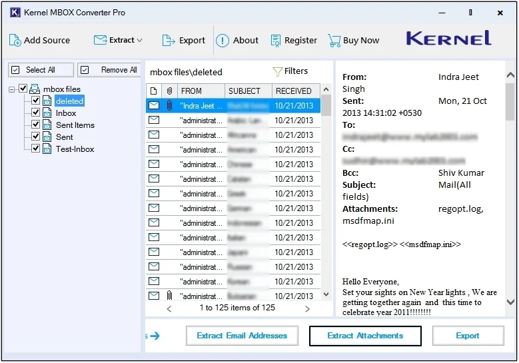Click the blue arrow icon near bottom buttons
Image resolution: width=519 pixels, height=363 pixels.
click(155, 336)
